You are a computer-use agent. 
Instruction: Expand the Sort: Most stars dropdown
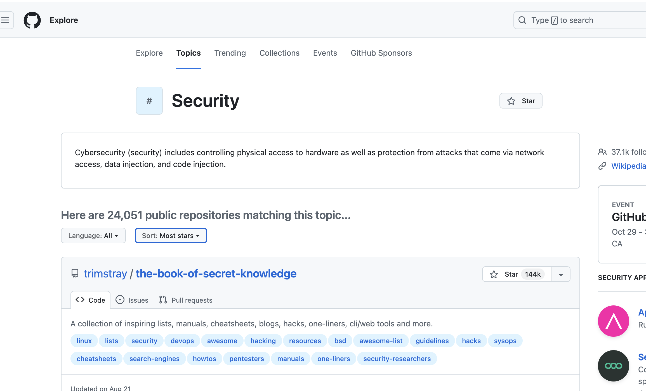click(x=171, y=235)
